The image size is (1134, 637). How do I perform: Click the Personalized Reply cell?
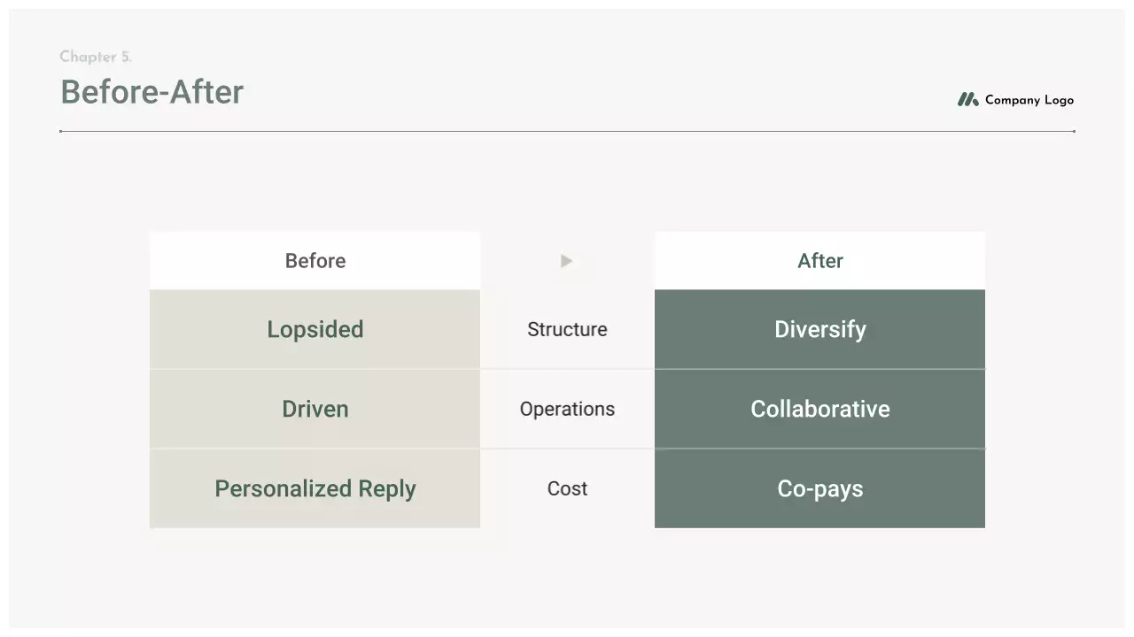(315, 488)
